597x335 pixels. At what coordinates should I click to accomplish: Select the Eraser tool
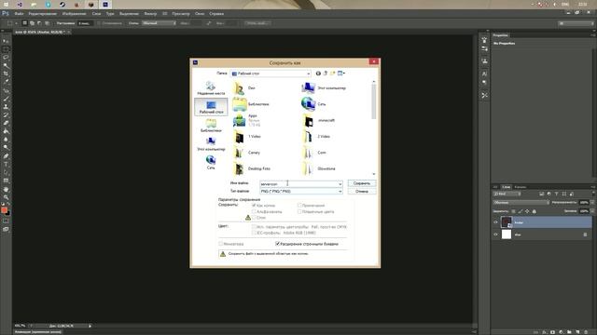pyautogui.click(x=6, y=123)
